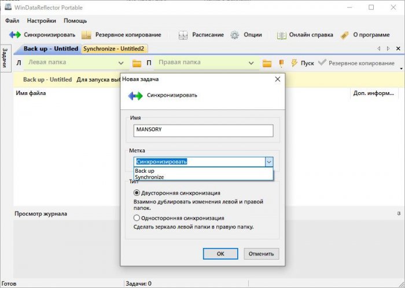Select Односторонняя синхронизация radio button
The image size is (405, 288).
(x=137, y=218)
